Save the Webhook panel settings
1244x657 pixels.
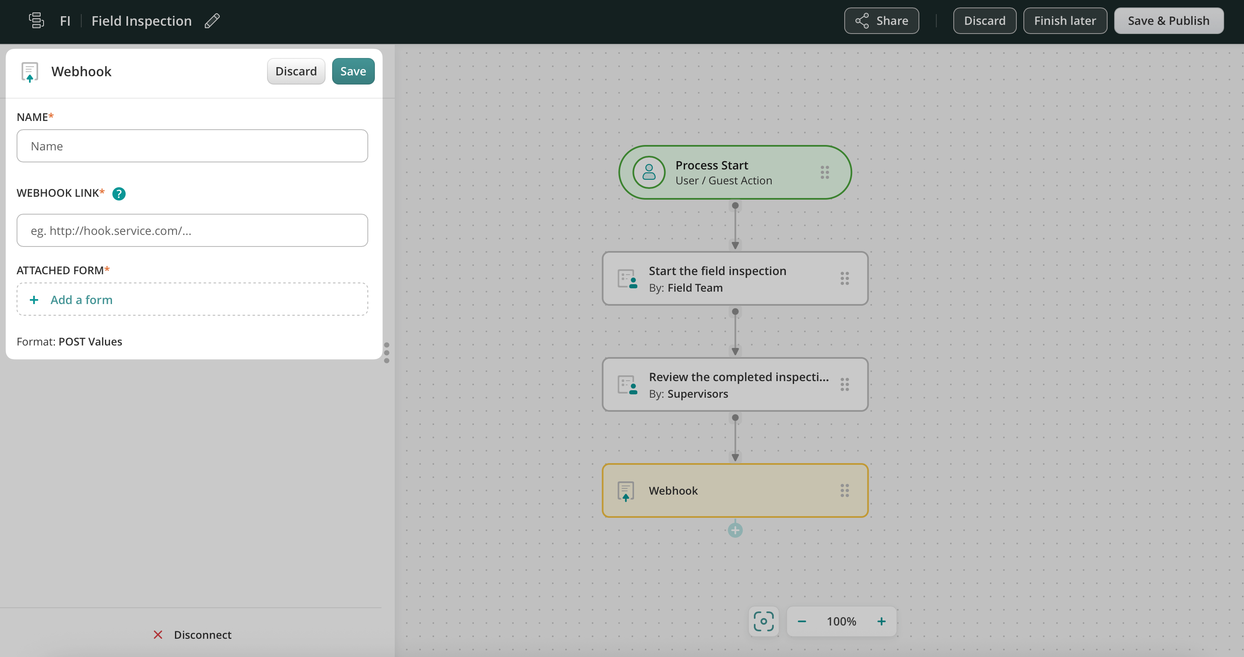point(353,71)
